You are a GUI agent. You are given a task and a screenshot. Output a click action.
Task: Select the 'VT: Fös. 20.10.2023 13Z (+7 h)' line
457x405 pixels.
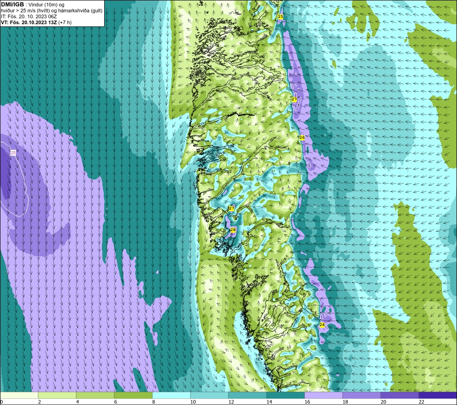(36, 22)
